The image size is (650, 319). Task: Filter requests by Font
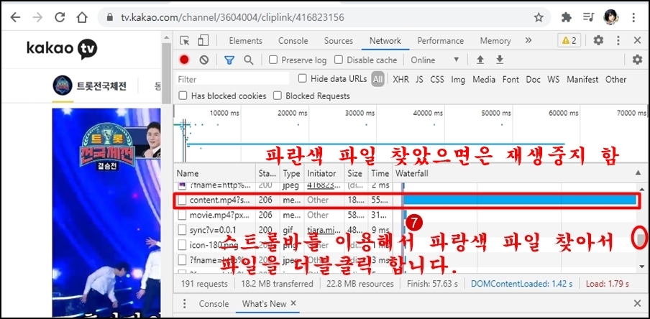[x=511, y=79]
